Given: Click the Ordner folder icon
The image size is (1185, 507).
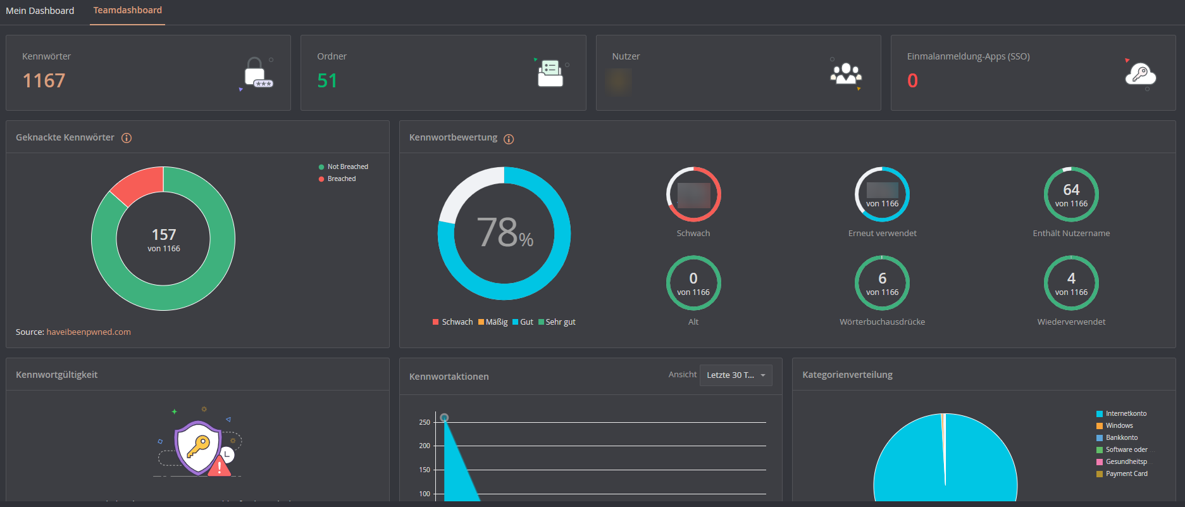Looking at the screenshot, I should coord(550,73).
